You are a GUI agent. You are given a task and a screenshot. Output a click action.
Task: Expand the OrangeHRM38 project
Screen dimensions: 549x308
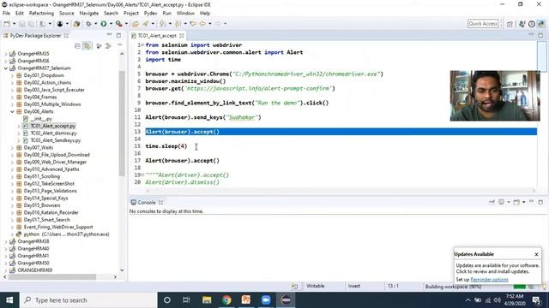(x=6, y=241)
